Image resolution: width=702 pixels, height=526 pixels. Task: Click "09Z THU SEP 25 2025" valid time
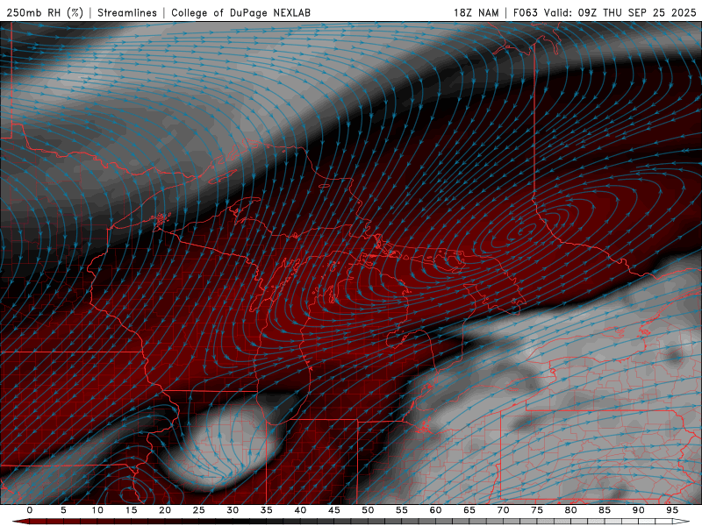pos(637,12)
